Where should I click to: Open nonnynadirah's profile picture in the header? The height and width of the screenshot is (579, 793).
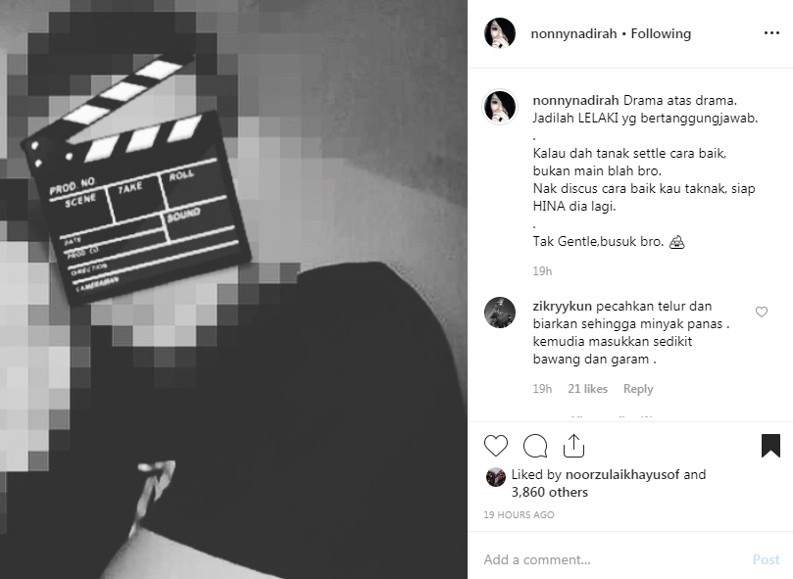[x=500, y=33]
